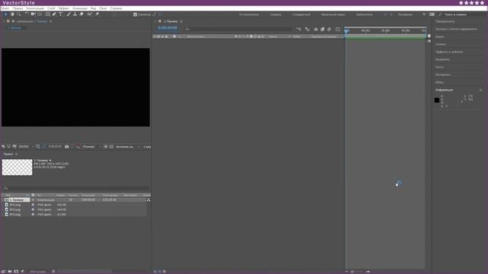This screenshot has width=488, height=274.
Task: Open the view layout '1 вид' dropdown
Action: click(x=147, y=147)
